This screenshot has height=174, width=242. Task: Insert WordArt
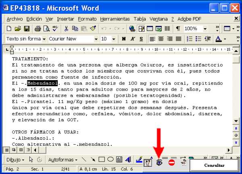pos(128,159)
